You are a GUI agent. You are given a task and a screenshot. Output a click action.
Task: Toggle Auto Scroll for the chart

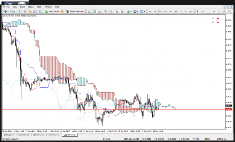[117, 11]
